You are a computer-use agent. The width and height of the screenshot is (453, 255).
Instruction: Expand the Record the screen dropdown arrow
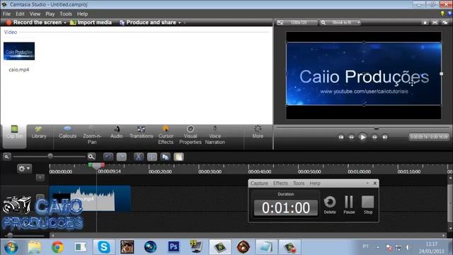coord(65,23)
